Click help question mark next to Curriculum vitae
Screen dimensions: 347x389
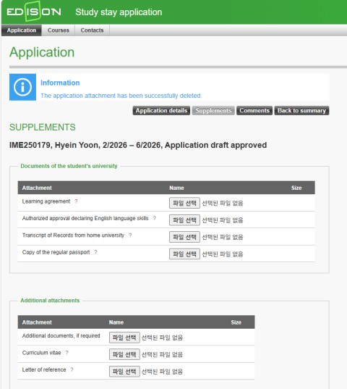click(67, 353)
